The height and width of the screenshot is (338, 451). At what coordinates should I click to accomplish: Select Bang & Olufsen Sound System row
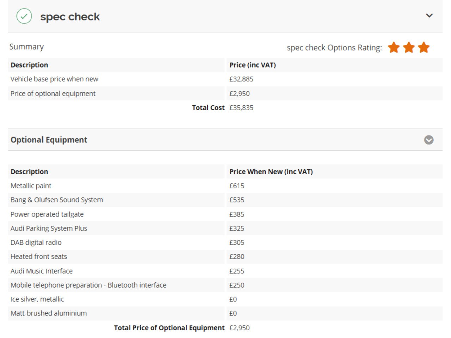[x=225, y=200]
